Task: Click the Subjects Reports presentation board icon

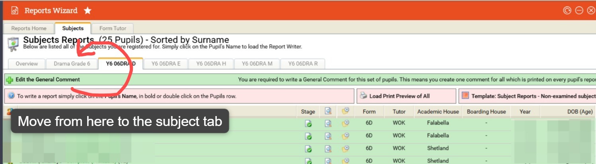Action: (x=13, y=44)
